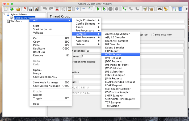Collapse the Agiletrailblazers test plan tree

[x=4, y=14]
